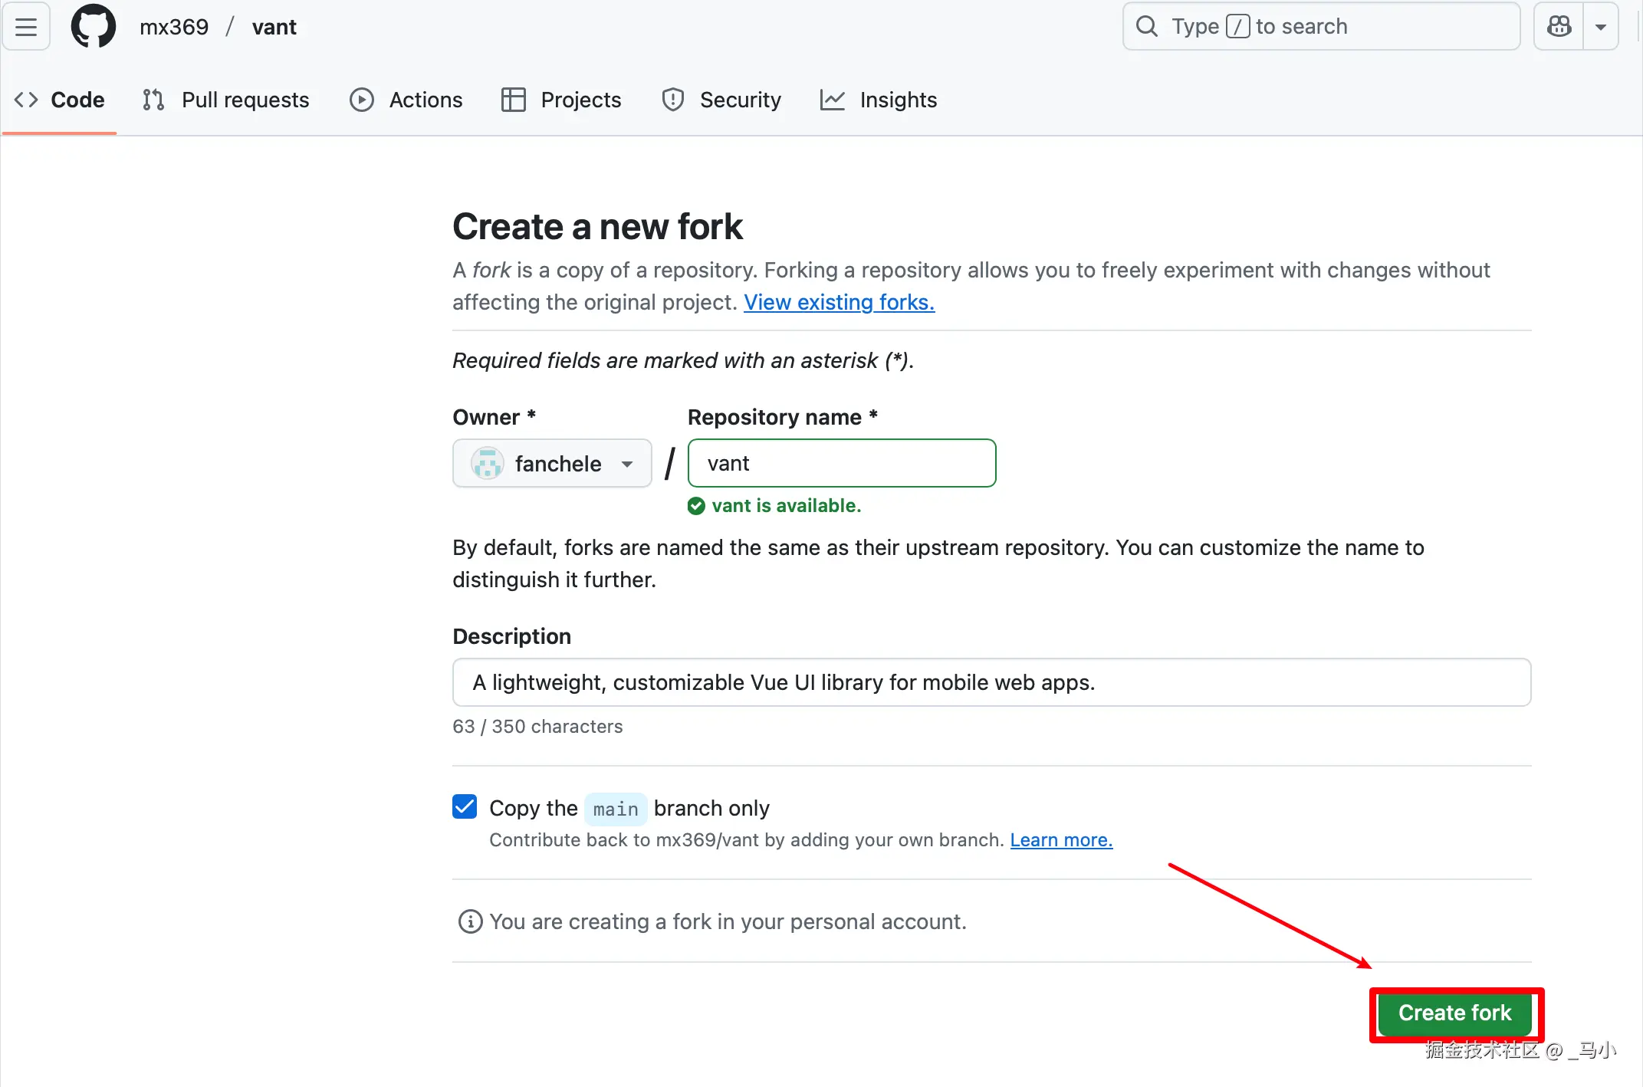
Task: Click the GitHub Octocat logo
Action: [x=93, y=27]
